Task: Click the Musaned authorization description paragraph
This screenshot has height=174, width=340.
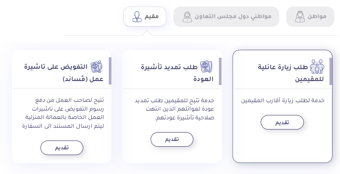Action: (x=63, y=113)
